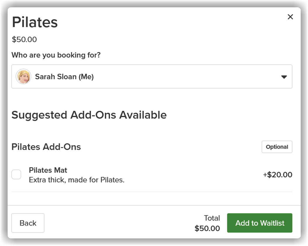Click the 'Sarah Sloan (Me)' name text
This screenshot has width=308, height=246.
point(64,77)
